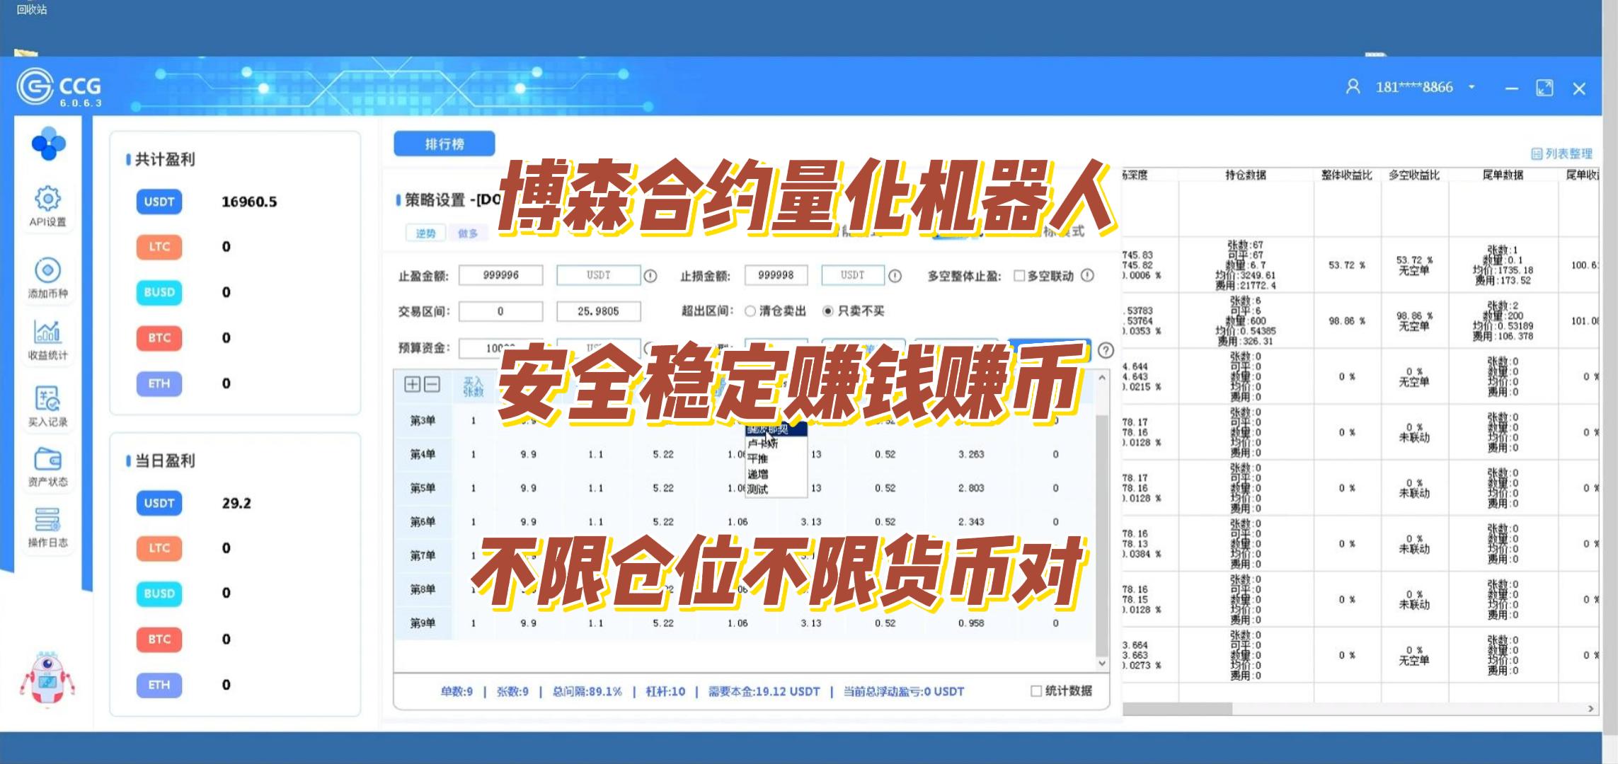The width and height of the screenshot is (1618, 764).
Task: Click BUSD badge under 当日盈利
Action: point(159,594)
